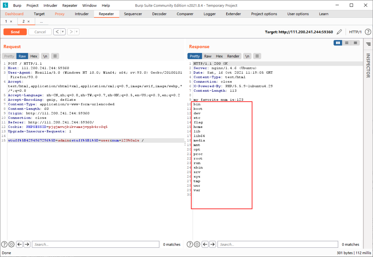Click the Send button
This screenshot has height=257, width=373.
pyautogui.click(x=15, y=32)
